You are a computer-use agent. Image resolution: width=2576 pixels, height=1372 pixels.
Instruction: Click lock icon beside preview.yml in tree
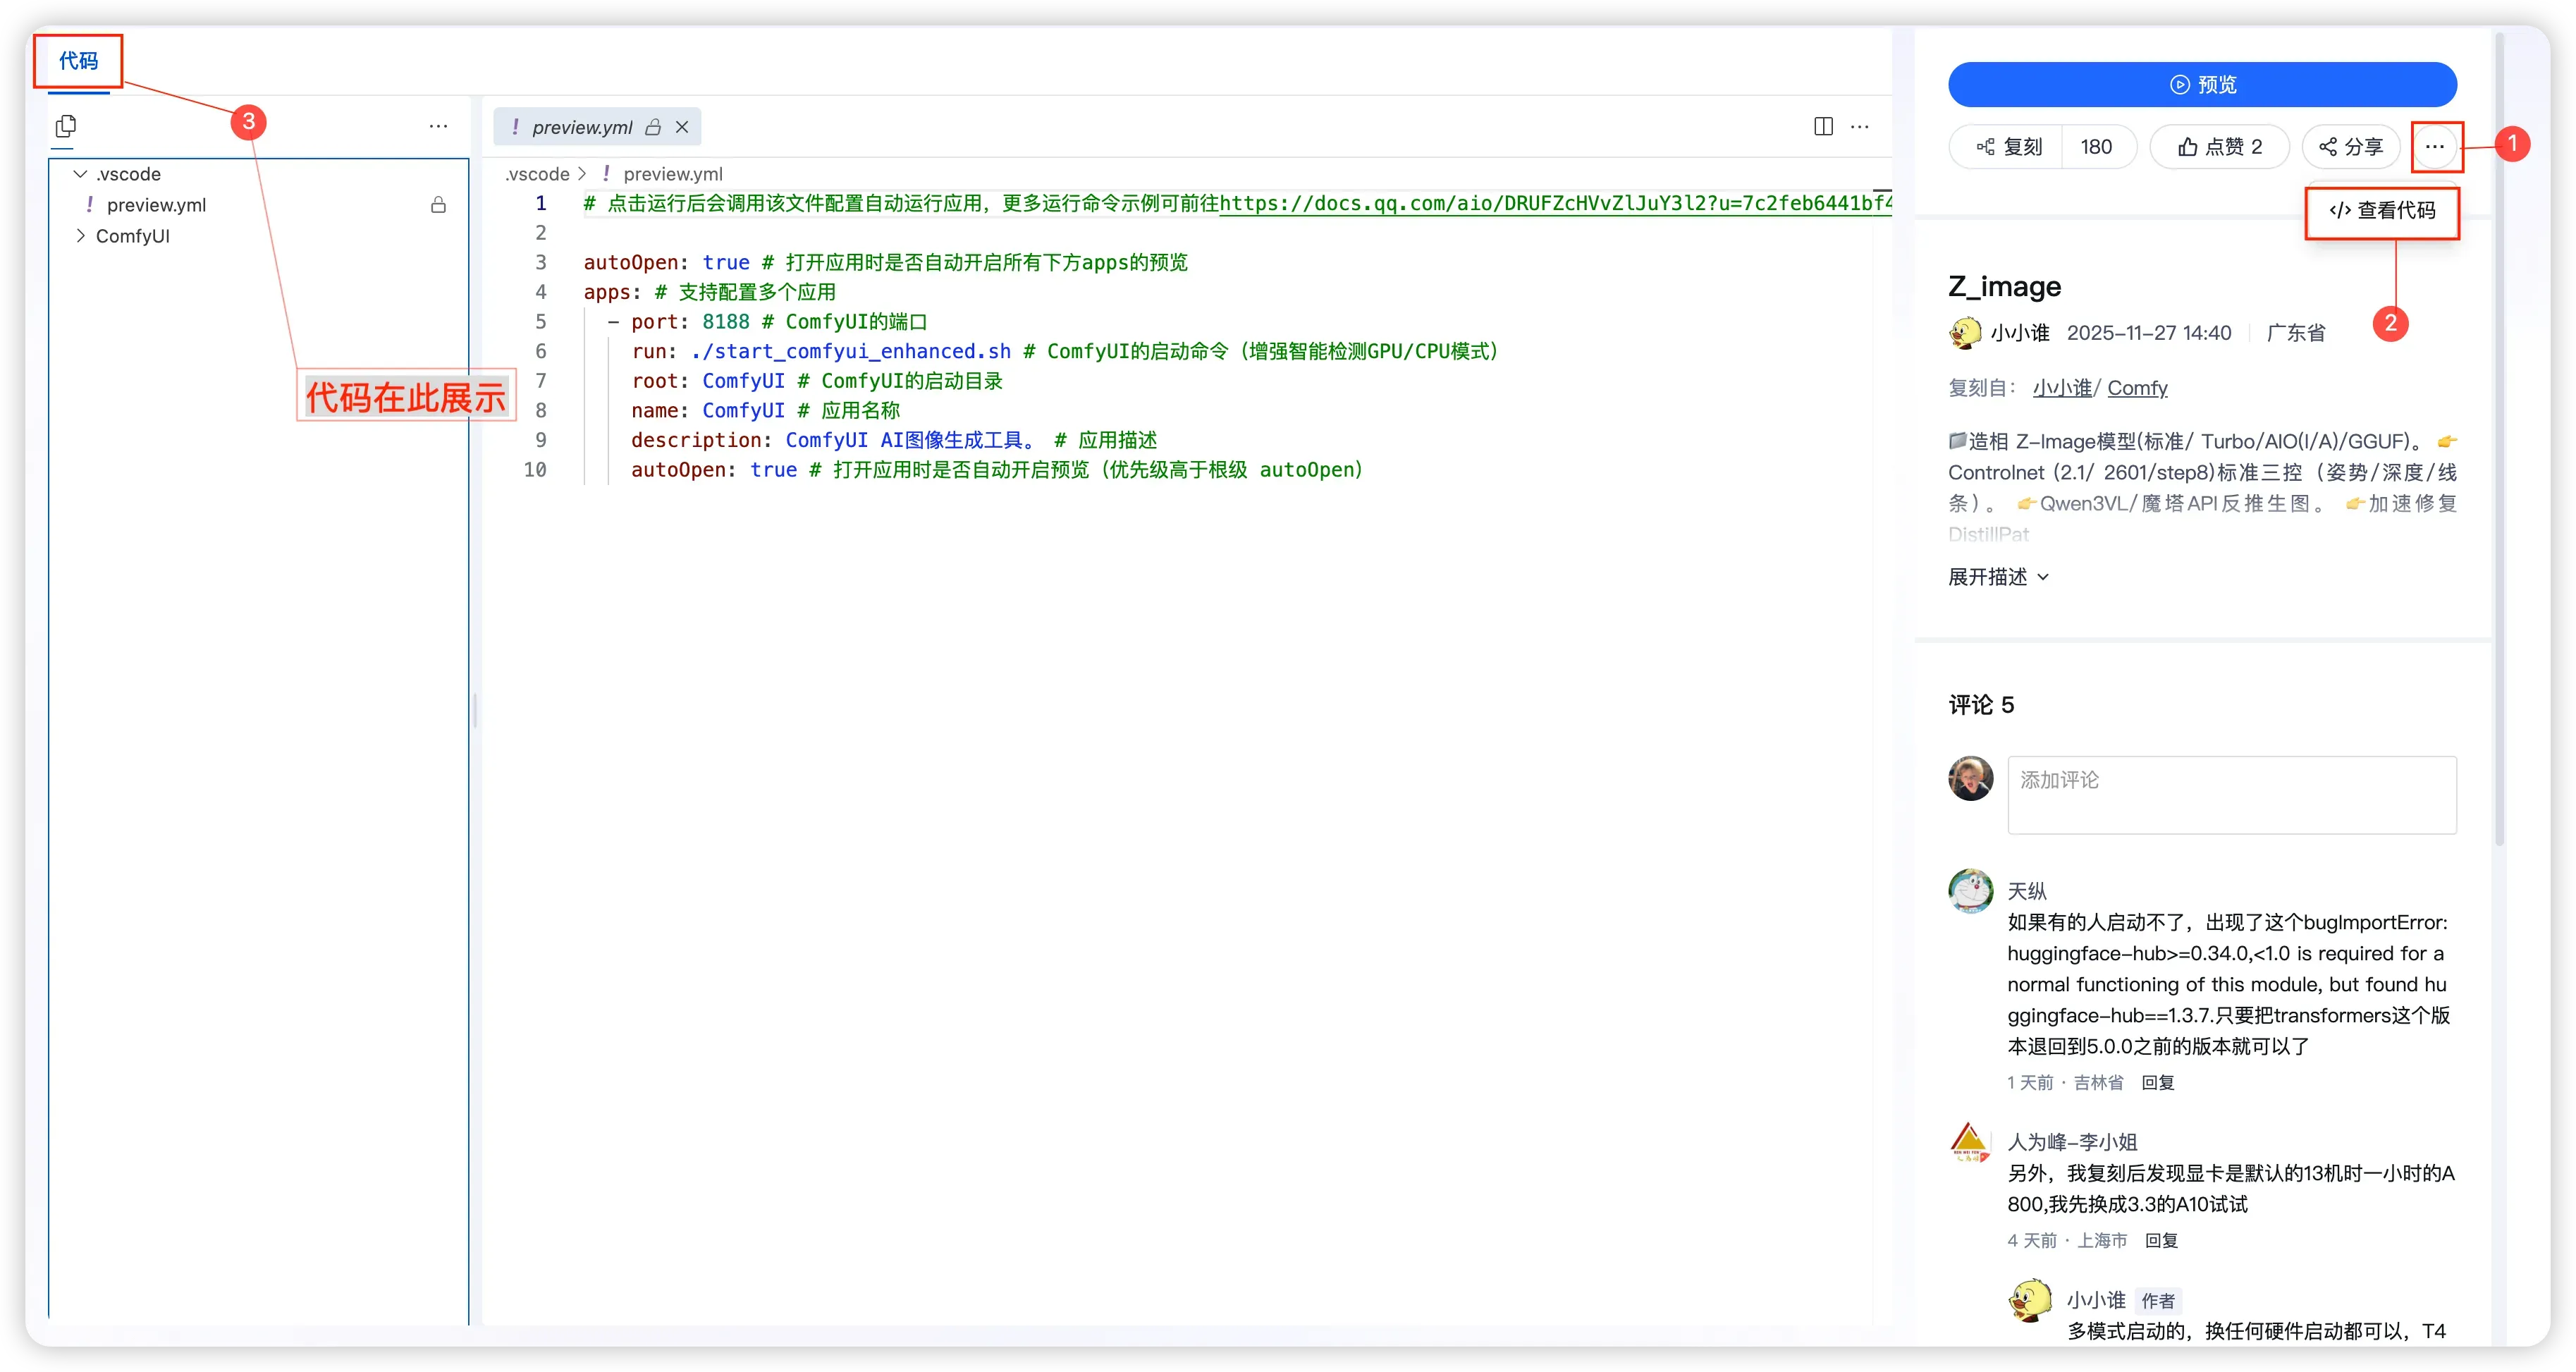tap(438, 205)
